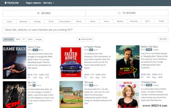The image size is (171, 108).
Task: Click Game Face's IMDB: 73% score
Action: coord(32,75)
